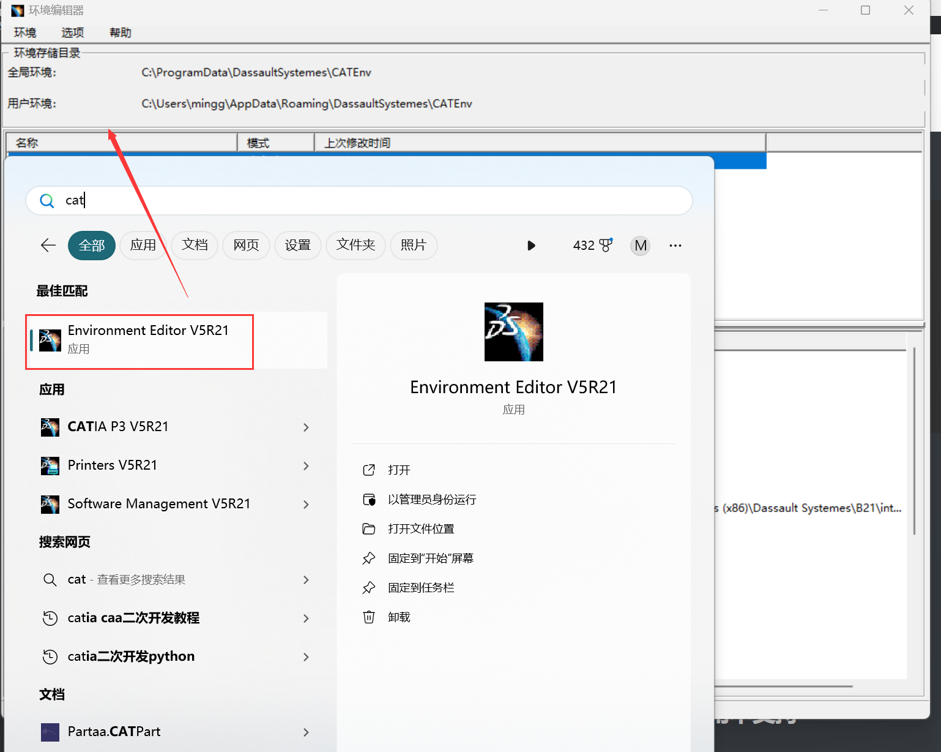This screenshot has height=752, width=941.
Task: Click the shield icon beside 以管理员身份运行
Action: pos(369,499)
